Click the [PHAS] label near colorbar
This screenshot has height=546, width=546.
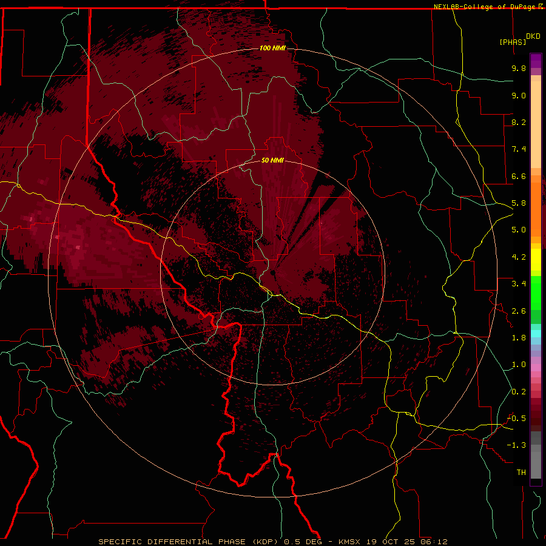click(x=513, y=42)
